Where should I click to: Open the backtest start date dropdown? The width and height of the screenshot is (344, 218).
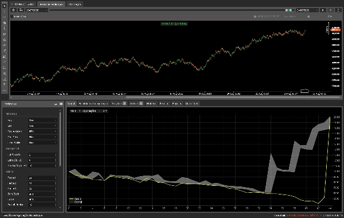pyautogui.click(x=37, y=10)
